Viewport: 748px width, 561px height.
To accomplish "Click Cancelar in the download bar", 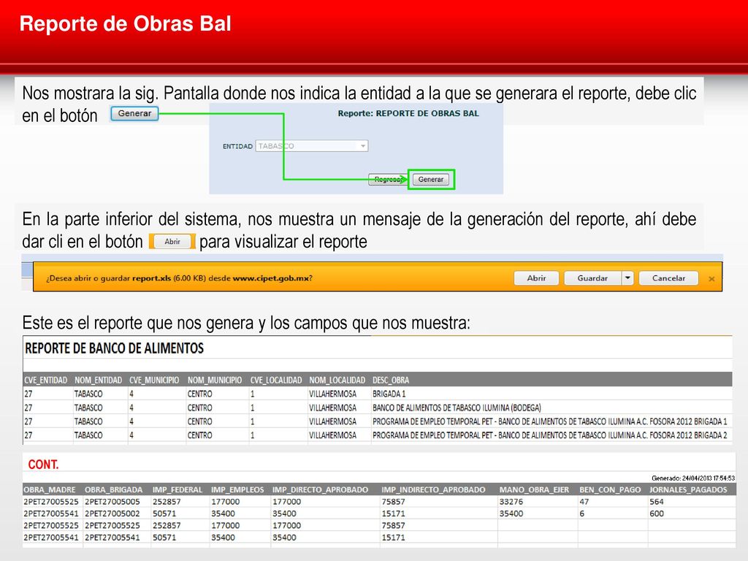I will pos(668,278).
